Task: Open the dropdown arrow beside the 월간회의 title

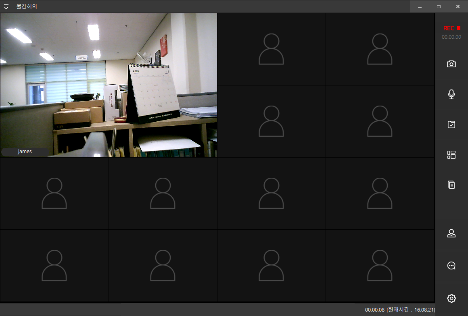Action: (x=6, y=6)
